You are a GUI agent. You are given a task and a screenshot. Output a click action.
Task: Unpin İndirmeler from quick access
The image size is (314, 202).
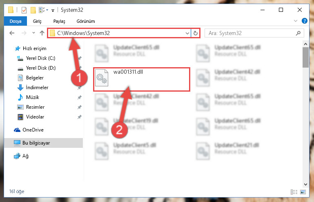pos(80,88)
